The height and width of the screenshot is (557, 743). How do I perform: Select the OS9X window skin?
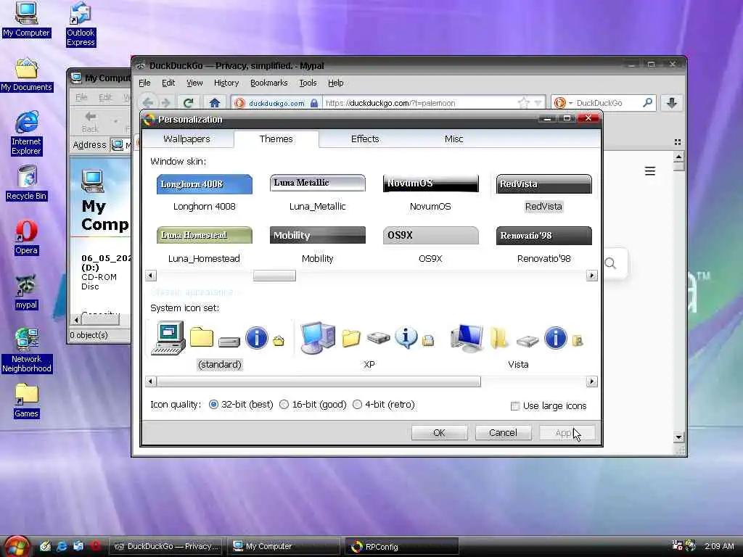coord(430,245)
